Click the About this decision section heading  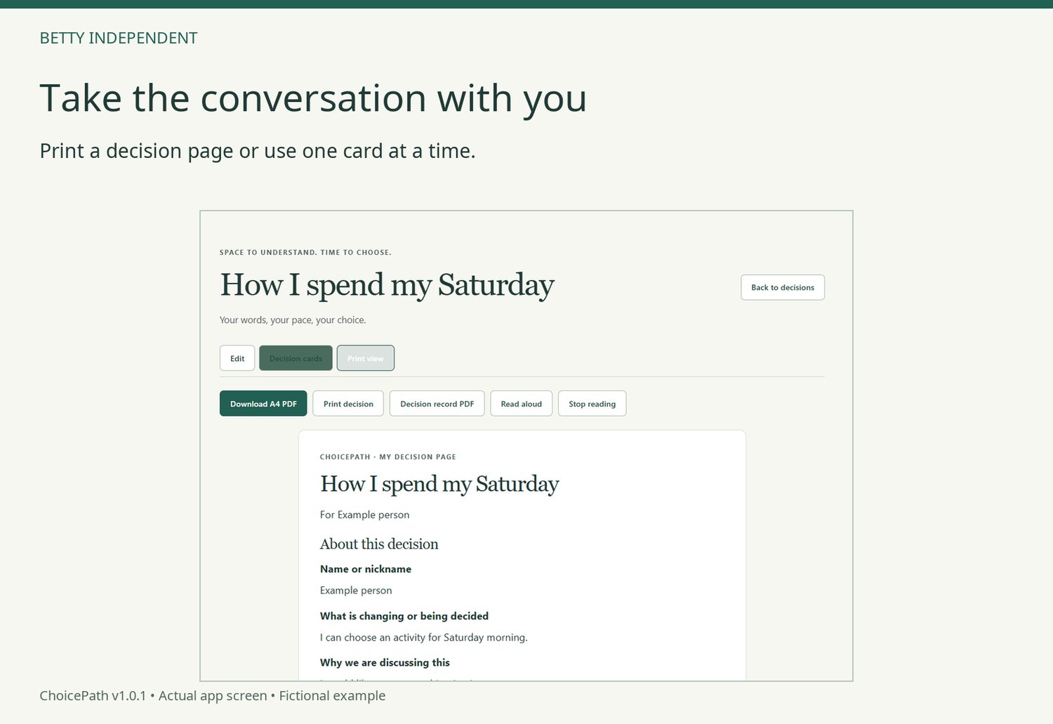pos(379,544)
